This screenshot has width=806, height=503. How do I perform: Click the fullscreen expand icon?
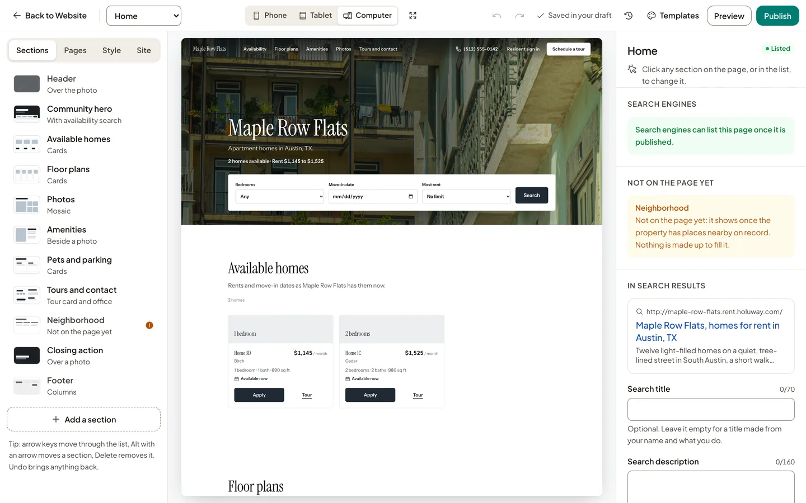[413, 16]
